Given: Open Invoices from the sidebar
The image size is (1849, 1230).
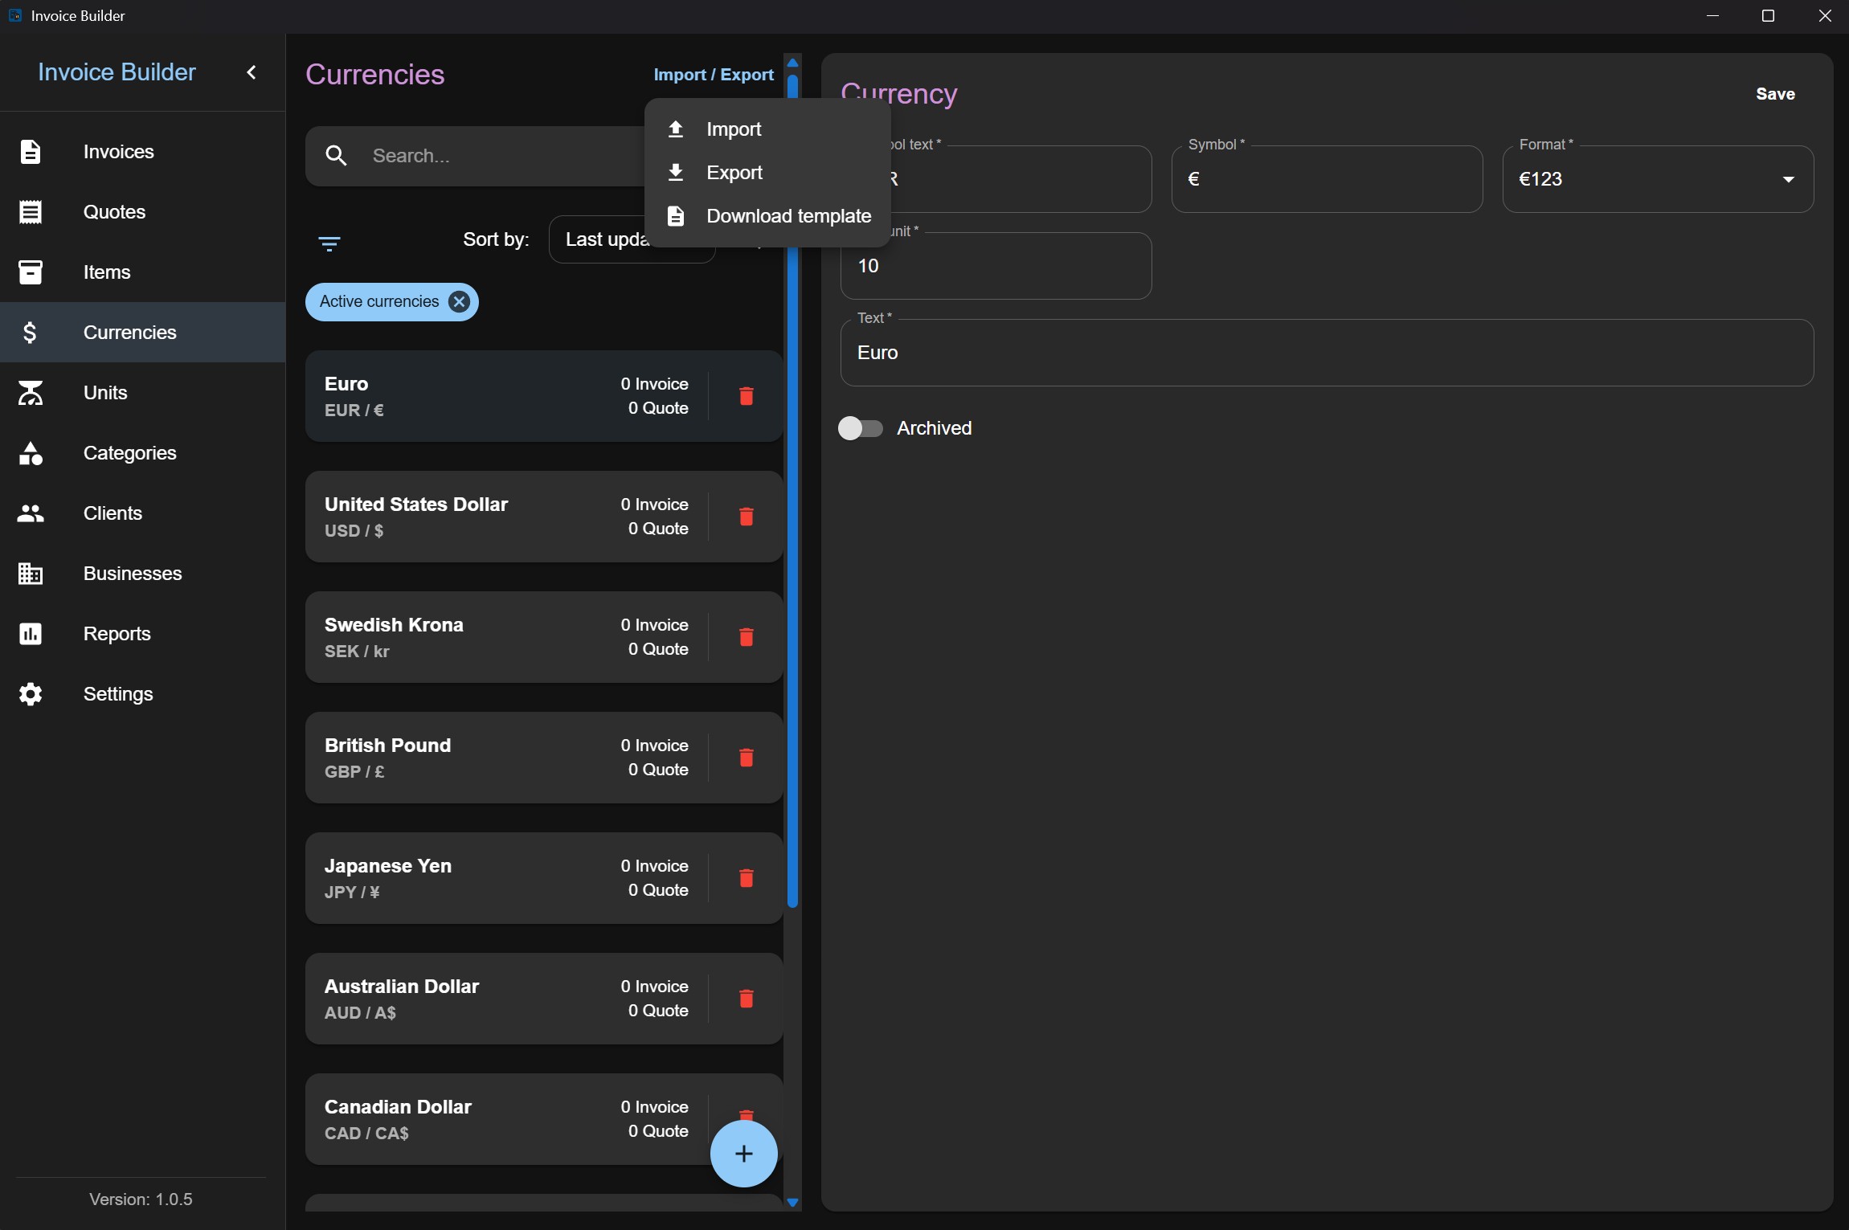Looking at the screenshot, I should click(142, 152).
